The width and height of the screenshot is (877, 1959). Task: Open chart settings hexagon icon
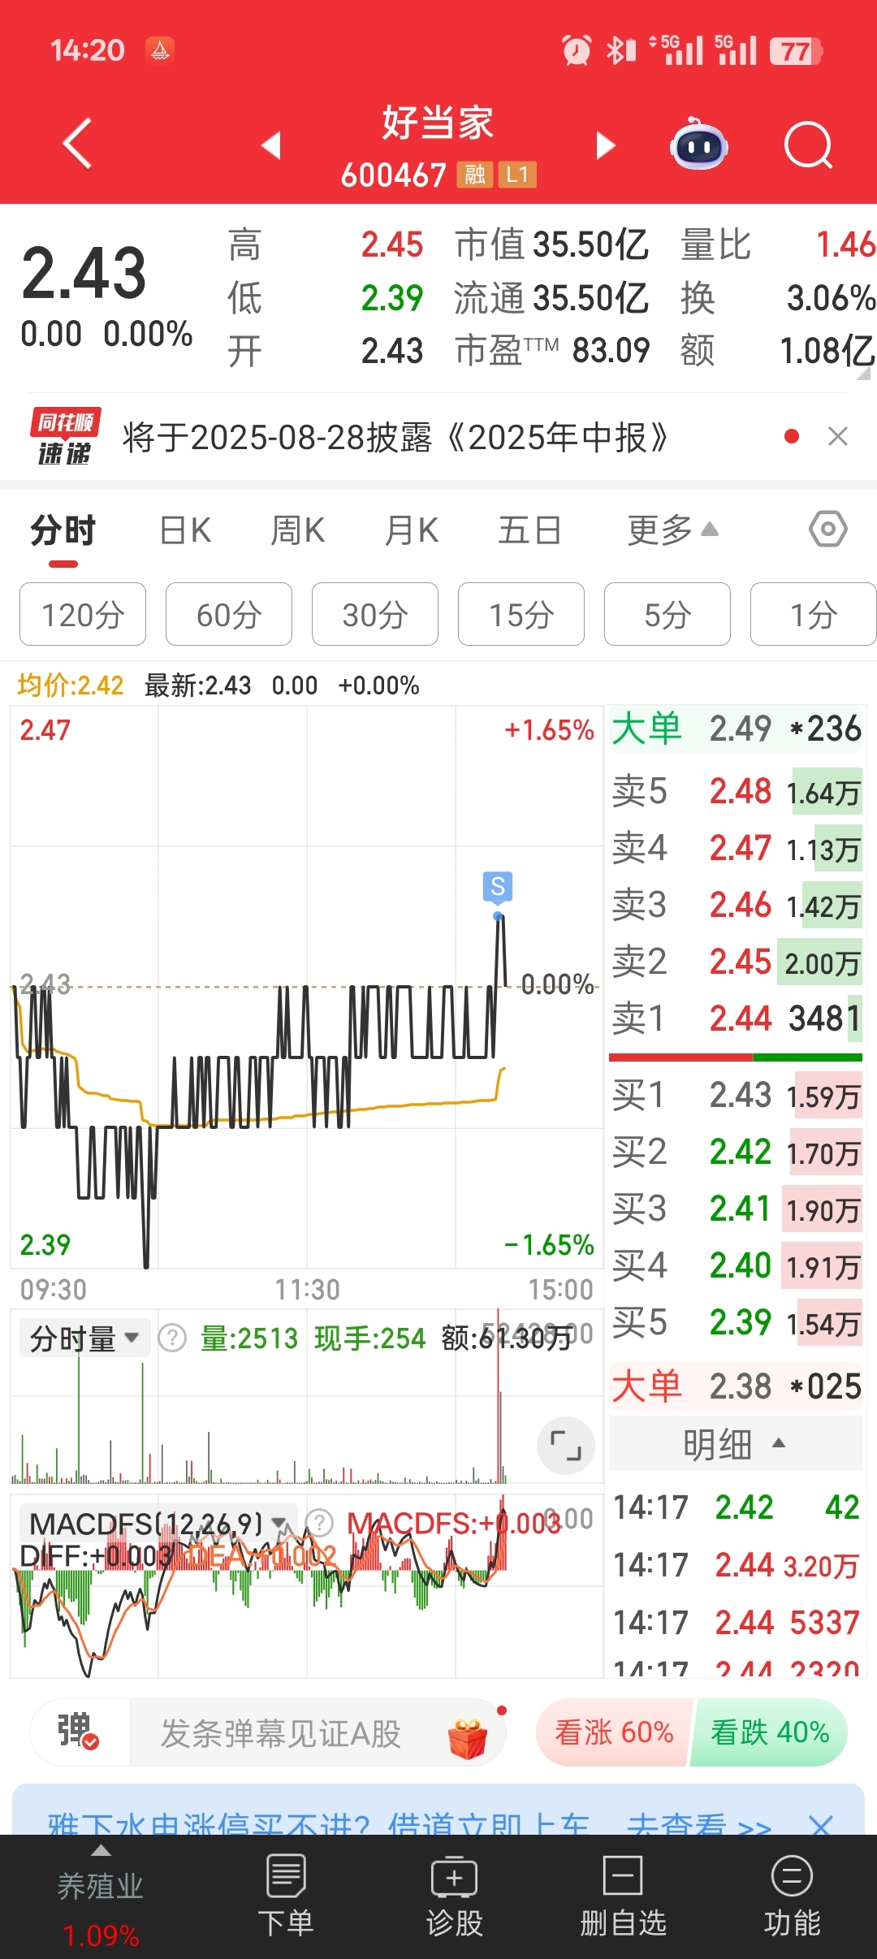(x=827, y=529)
